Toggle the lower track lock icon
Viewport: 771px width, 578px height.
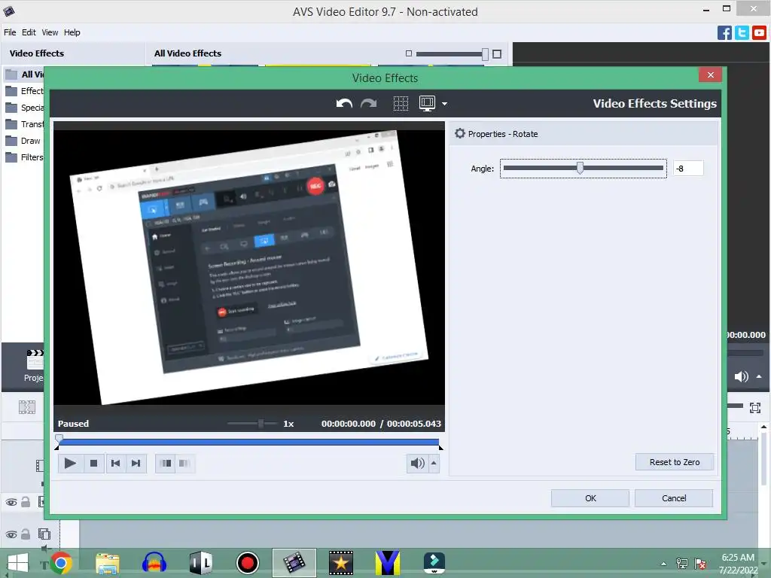[x=26, y=534]
